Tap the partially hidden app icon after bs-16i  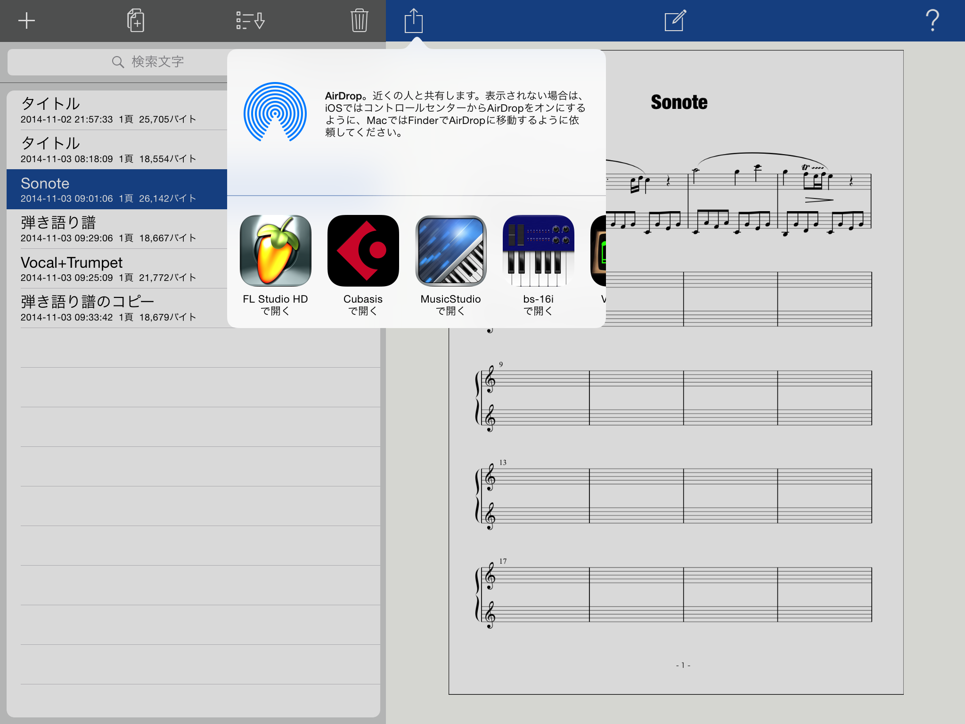coord(598,251)
